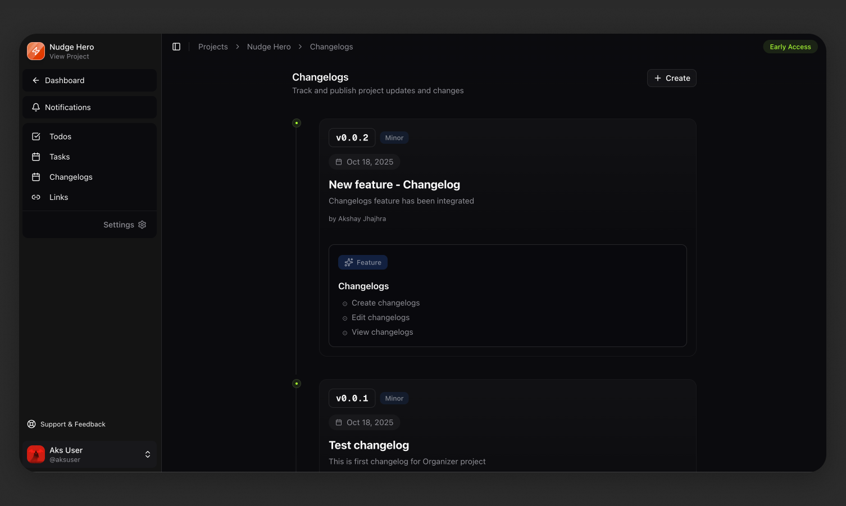The image size is (846, 506).
Task: Click 'Edit changelogs' list item
Action: [380, 317]
